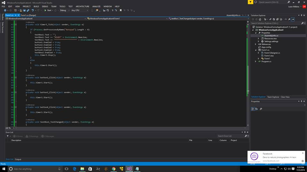Open the Leon Wilkins account menu

click(x=295, y=7)
